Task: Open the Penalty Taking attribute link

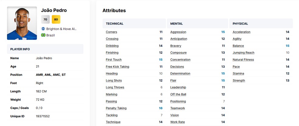Action: click(116, 108)
